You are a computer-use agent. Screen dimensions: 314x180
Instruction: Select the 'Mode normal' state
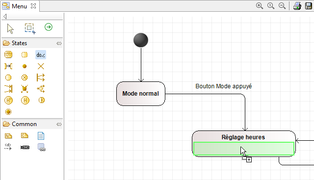[x=141, y=94]
